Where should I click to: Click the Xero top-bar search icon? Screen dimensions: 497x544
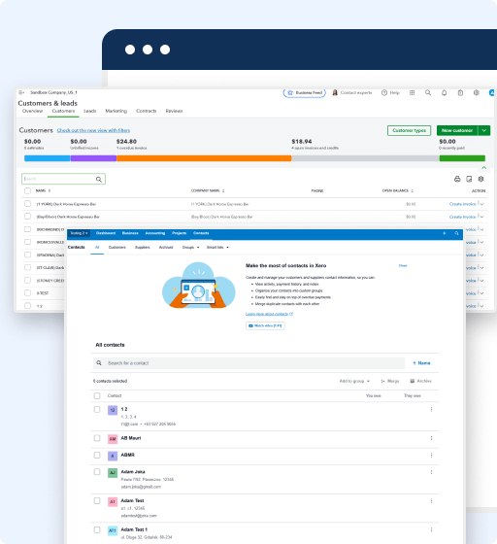(x=456, y=233)
